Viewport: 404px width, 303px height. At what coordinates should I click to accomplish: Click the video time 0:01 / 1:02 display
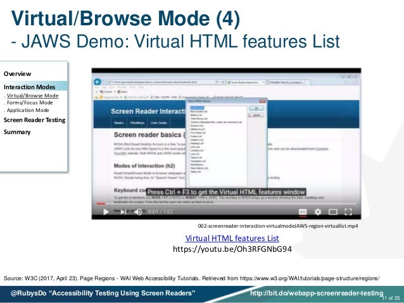pos(160,212)
